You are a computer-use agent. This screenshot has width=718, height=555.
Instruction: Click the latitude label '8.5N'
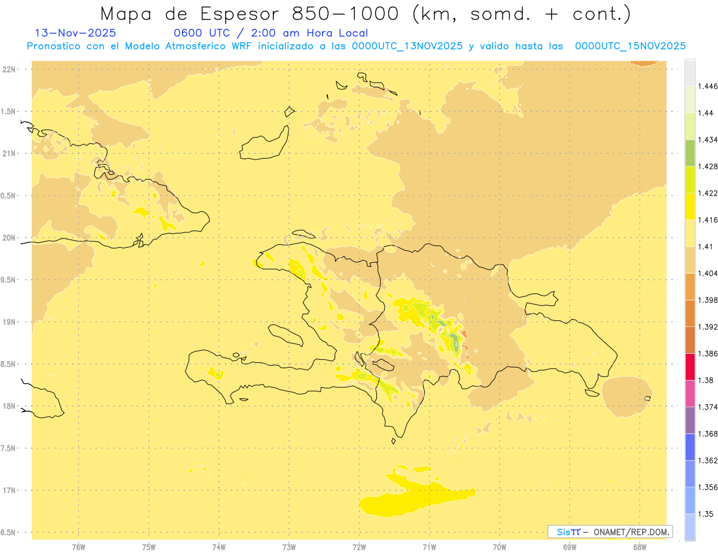pos(9,364)
